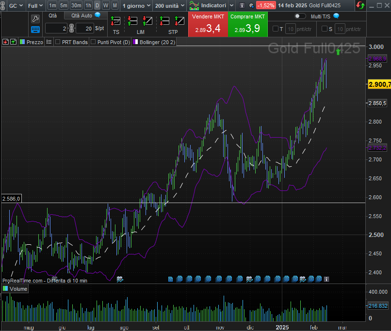Image resolution: width=391 pixels, height=331 pixels.
Task: Open the 200 unità dropdown
Action: click(x=169, y=5)
